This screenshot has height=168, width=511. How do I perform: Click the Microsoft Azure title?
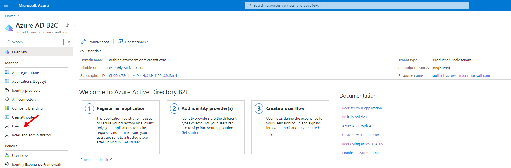coord(34,5)
